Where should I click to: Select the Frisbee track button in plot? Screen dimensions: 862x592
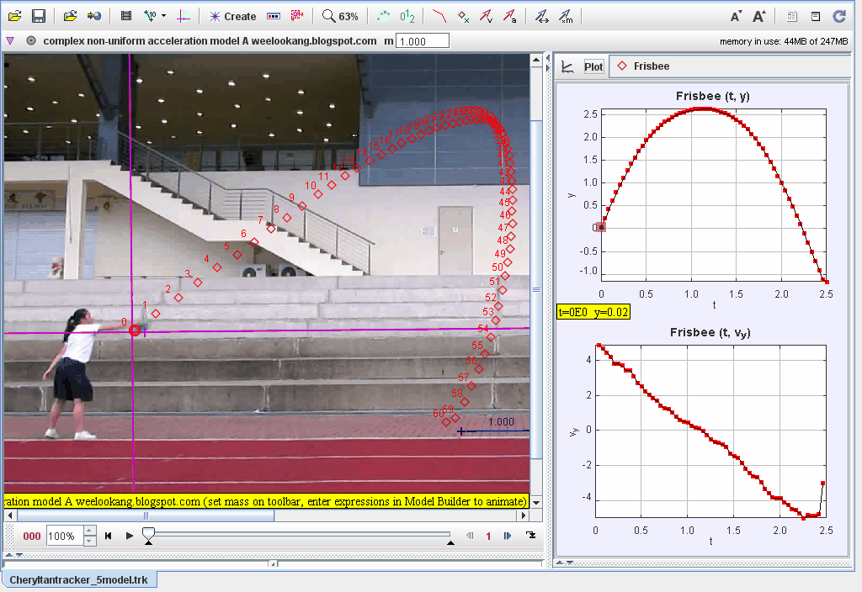pyautogui.click(x=643, y=66)
